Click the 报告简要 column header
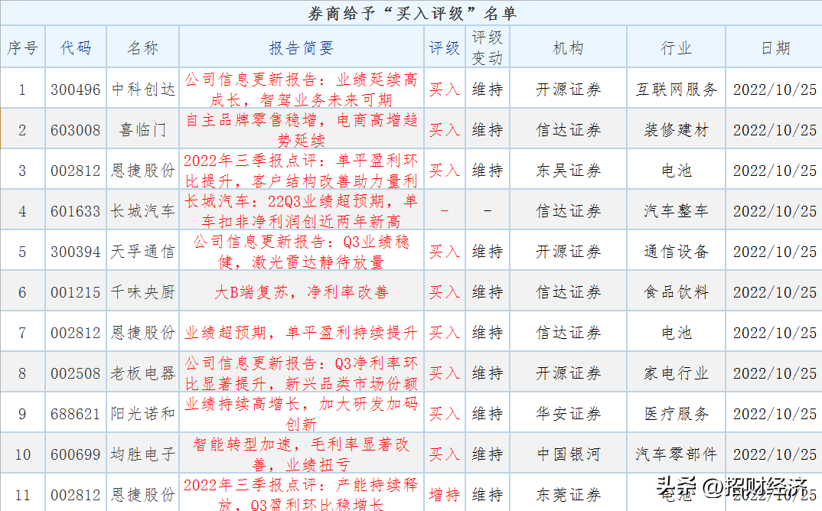The image size is (822, 511). [302, 47]
